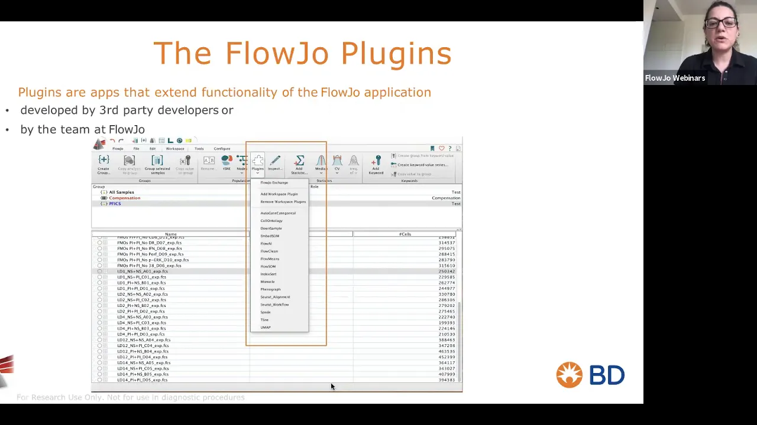757x425 pixels.
Task: Switch to the Workspace ribbon tab
Action: [x=174, y=149]
